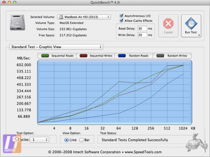
Task: Open the Selected Volume dropdown
Action: tap(84, 17)
